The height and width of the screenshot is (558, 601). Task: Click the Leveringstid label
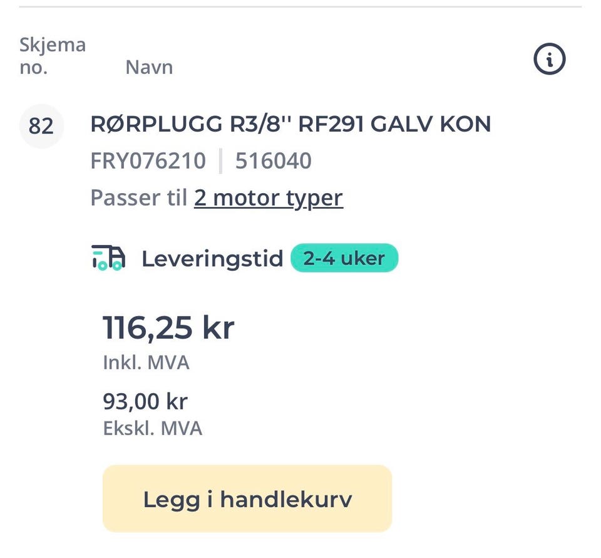click(212, 258)
